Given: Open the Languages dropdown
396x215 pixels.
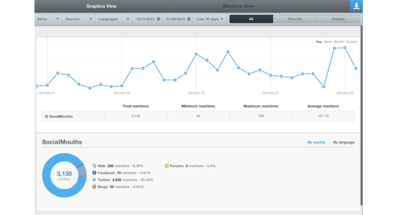Looking at the screenshot, I should tap(114, 19).
